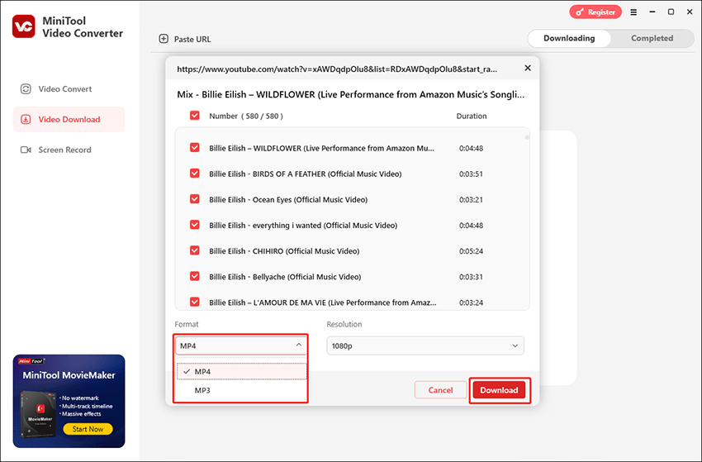
Task: Uncheck L'AMOUR DE MA VIE checkbox
Action: pos(195,302)
